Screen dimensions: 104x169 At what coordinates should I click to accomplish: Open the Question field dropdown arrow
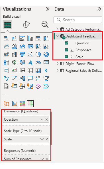tap(42, 120)
